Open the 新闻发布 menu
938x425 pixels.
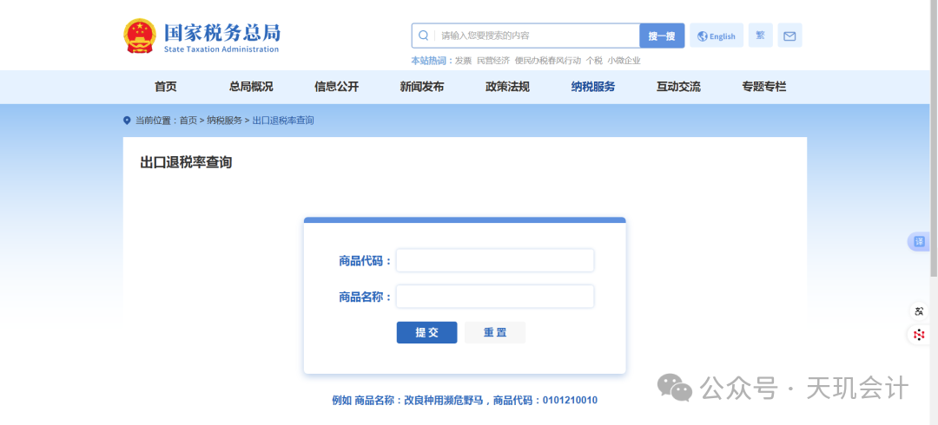[422, 87]
